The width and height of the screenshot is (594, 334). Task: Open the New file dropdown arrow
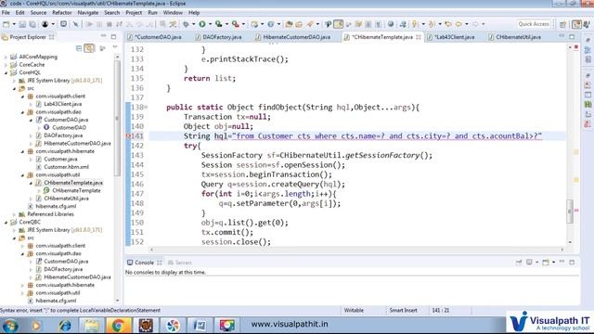tap(14, 24)
